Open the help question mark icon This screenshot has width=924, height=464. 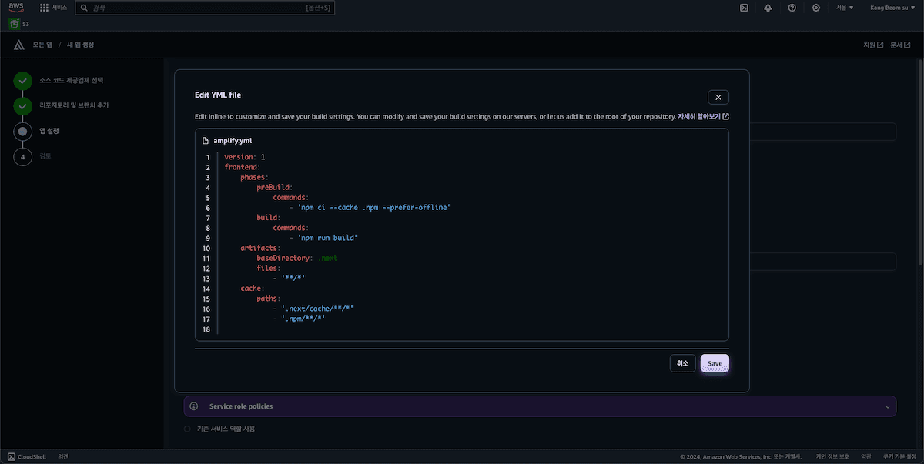coord(792,8)
